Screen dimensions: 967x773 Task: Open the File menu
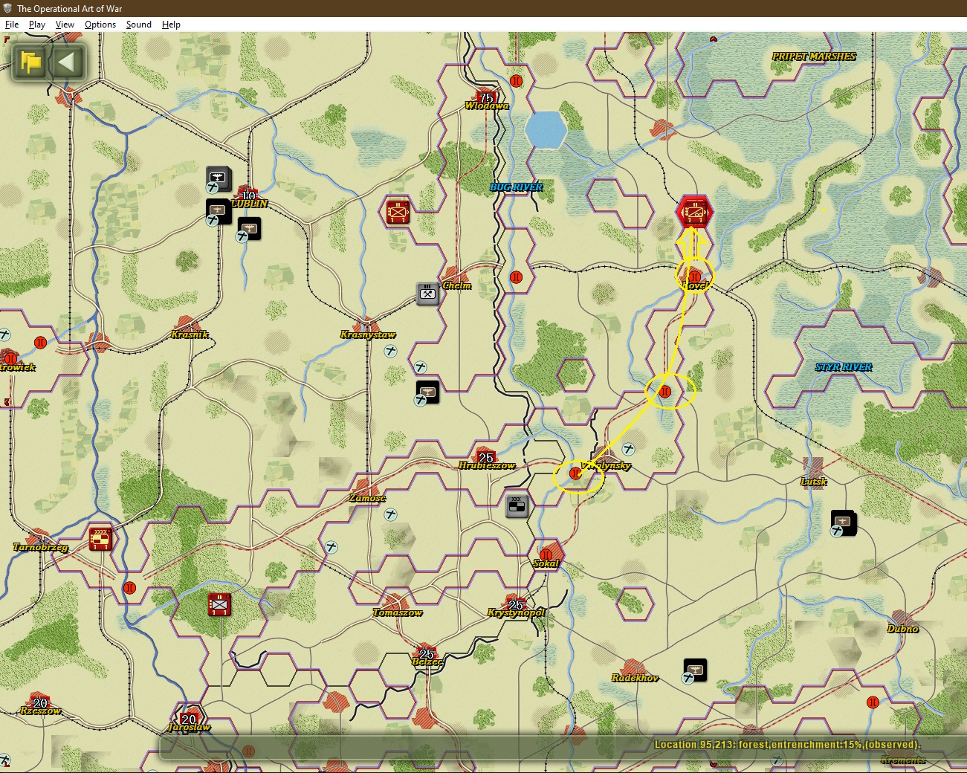[x=12, y=25]
